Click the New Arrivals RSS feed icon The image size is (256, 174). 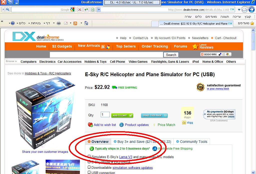tap(103, 47)
